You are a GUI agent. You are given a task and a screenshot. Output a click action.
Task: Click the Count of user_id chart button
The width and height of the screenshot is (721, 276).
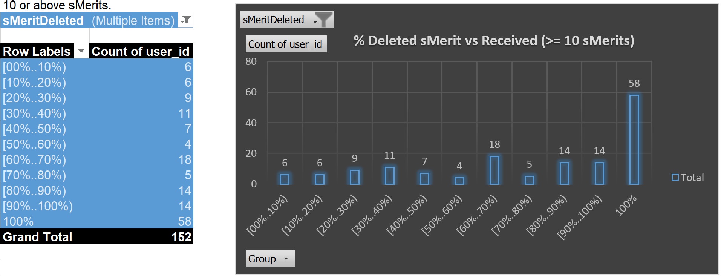point(286,44)
